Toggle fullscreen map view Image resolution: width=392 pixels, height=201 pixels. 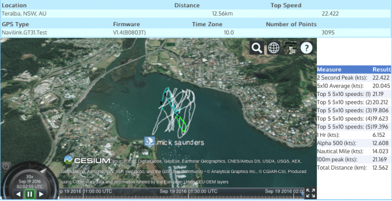coord(310,193)
